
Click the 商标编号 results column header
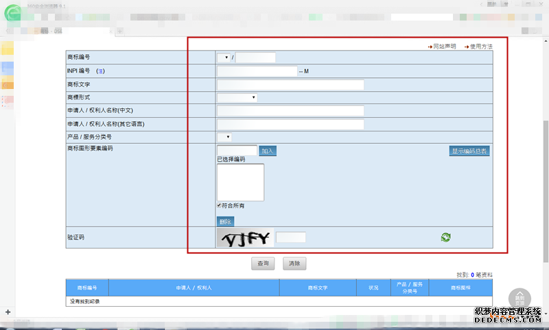[87, 288]
